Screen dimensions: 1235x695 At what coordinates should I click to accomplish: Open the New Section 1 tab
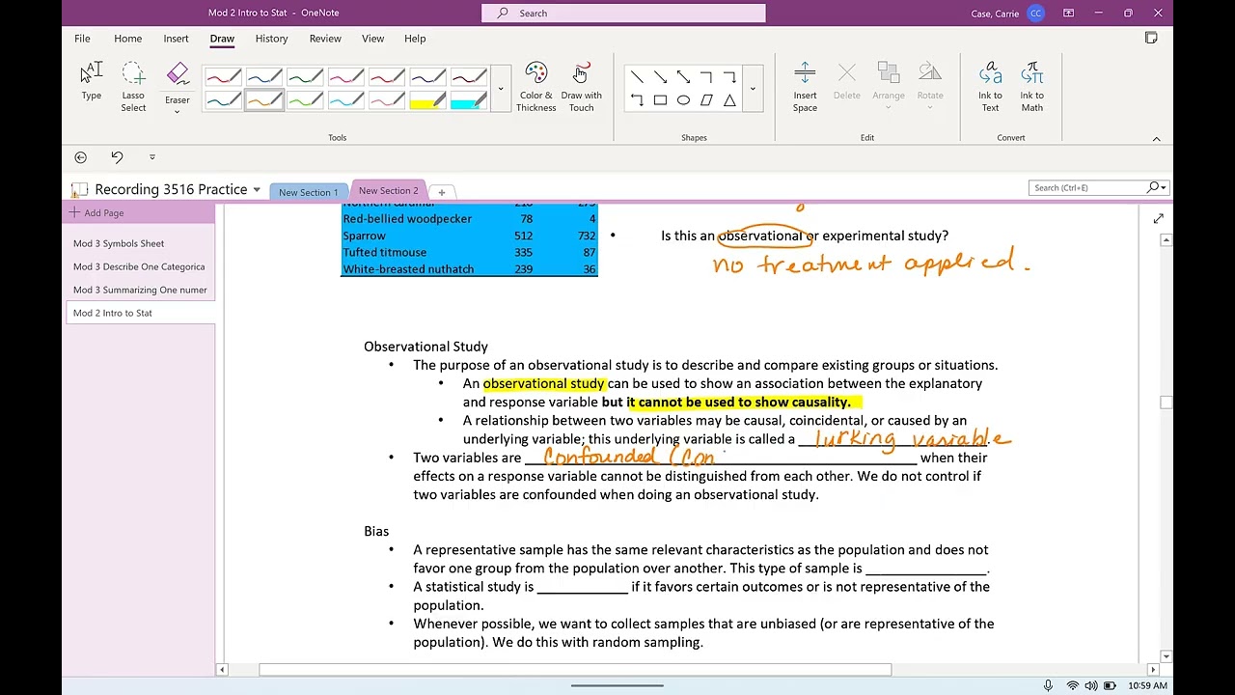[309, 192]
